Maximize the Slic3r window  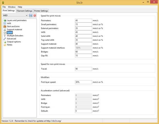[148, 2]
